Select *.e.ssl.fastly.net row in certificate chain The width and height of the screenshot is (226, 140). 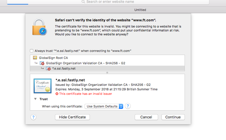[x=64, y=68]
